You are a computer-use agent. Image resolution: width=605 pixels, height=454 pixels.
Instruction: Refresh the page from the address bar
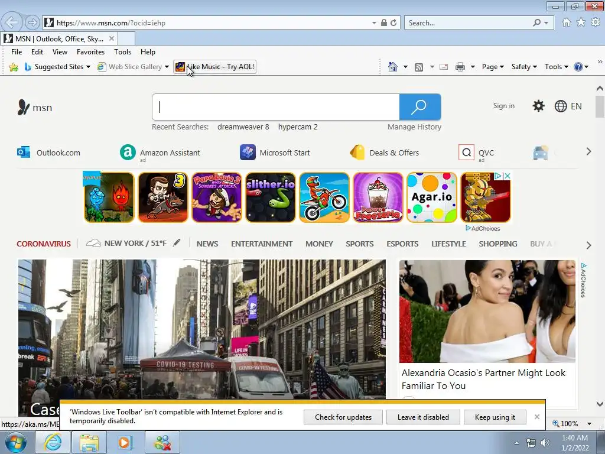click(393, 23)
